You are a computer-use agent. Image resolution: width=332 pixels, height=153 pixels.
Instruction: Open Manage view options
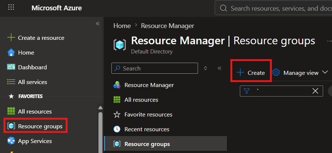point(300,73)
